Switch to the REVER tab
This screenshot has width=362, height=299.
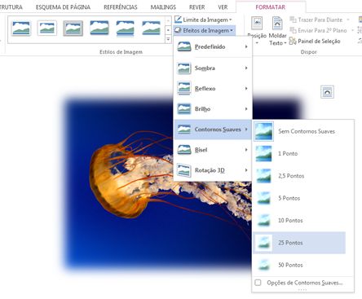click(x=197, y=7)
